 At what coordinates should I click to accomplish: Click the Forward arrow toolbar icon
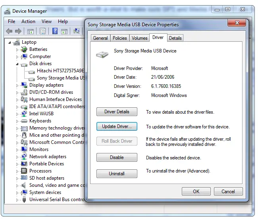(18, 31)
